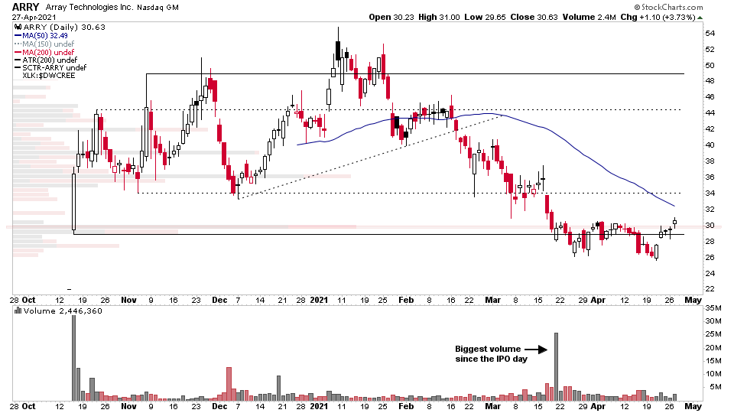Click the 35M volume axis label
Image resolution: width=734 pixels, height=413 pixels.
(x=713, y=308)
